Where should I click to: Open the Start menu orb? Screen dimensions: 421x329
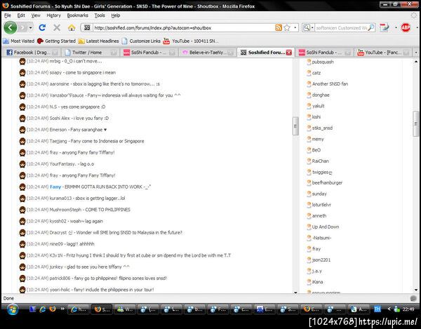(13, 309)
